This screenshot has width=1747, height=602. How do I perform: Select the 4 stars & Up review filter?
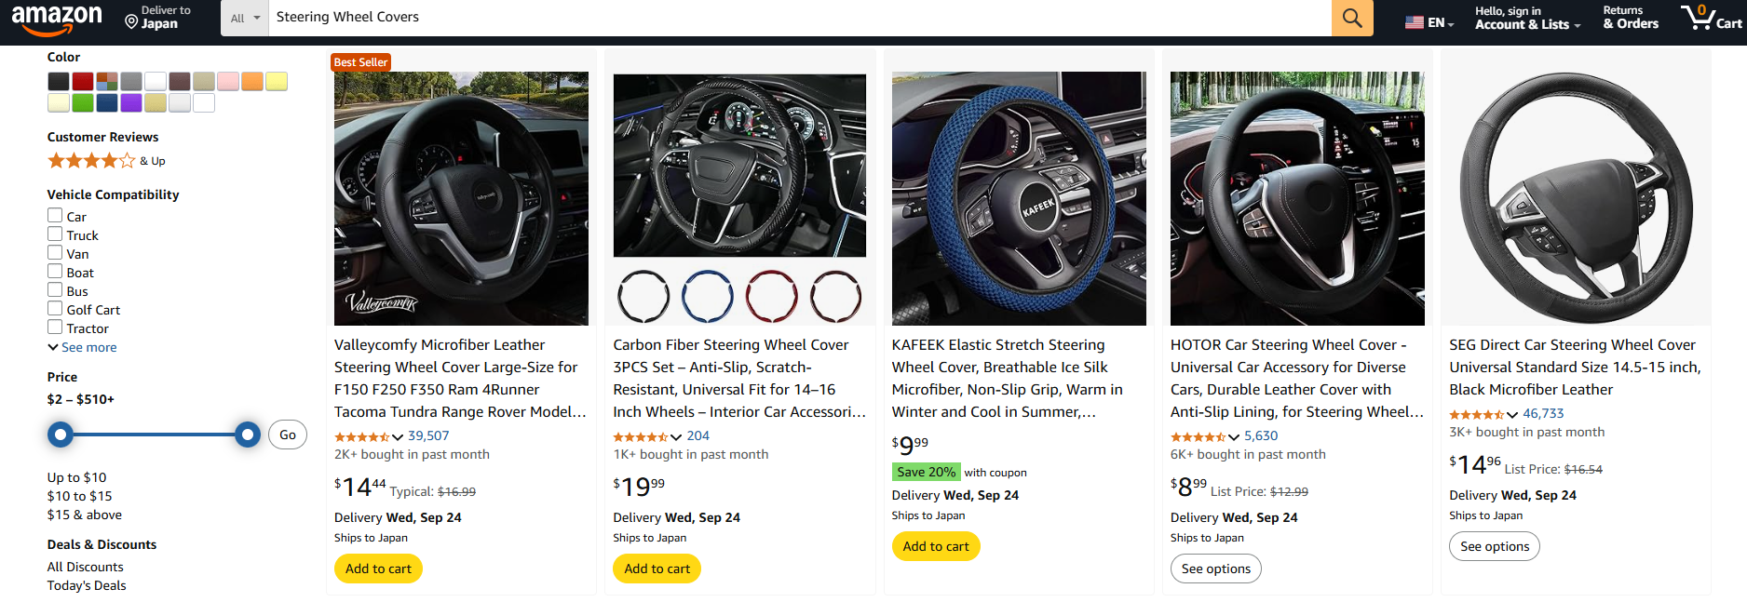[92, 160]
